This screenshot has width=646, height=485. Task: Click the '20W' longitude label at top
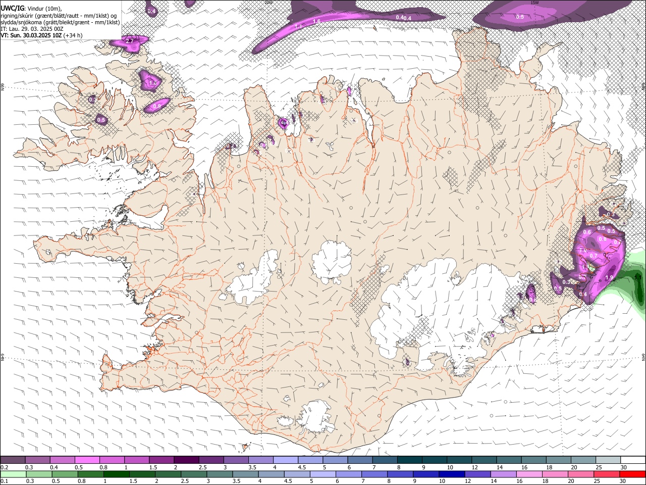pos(268,2)
